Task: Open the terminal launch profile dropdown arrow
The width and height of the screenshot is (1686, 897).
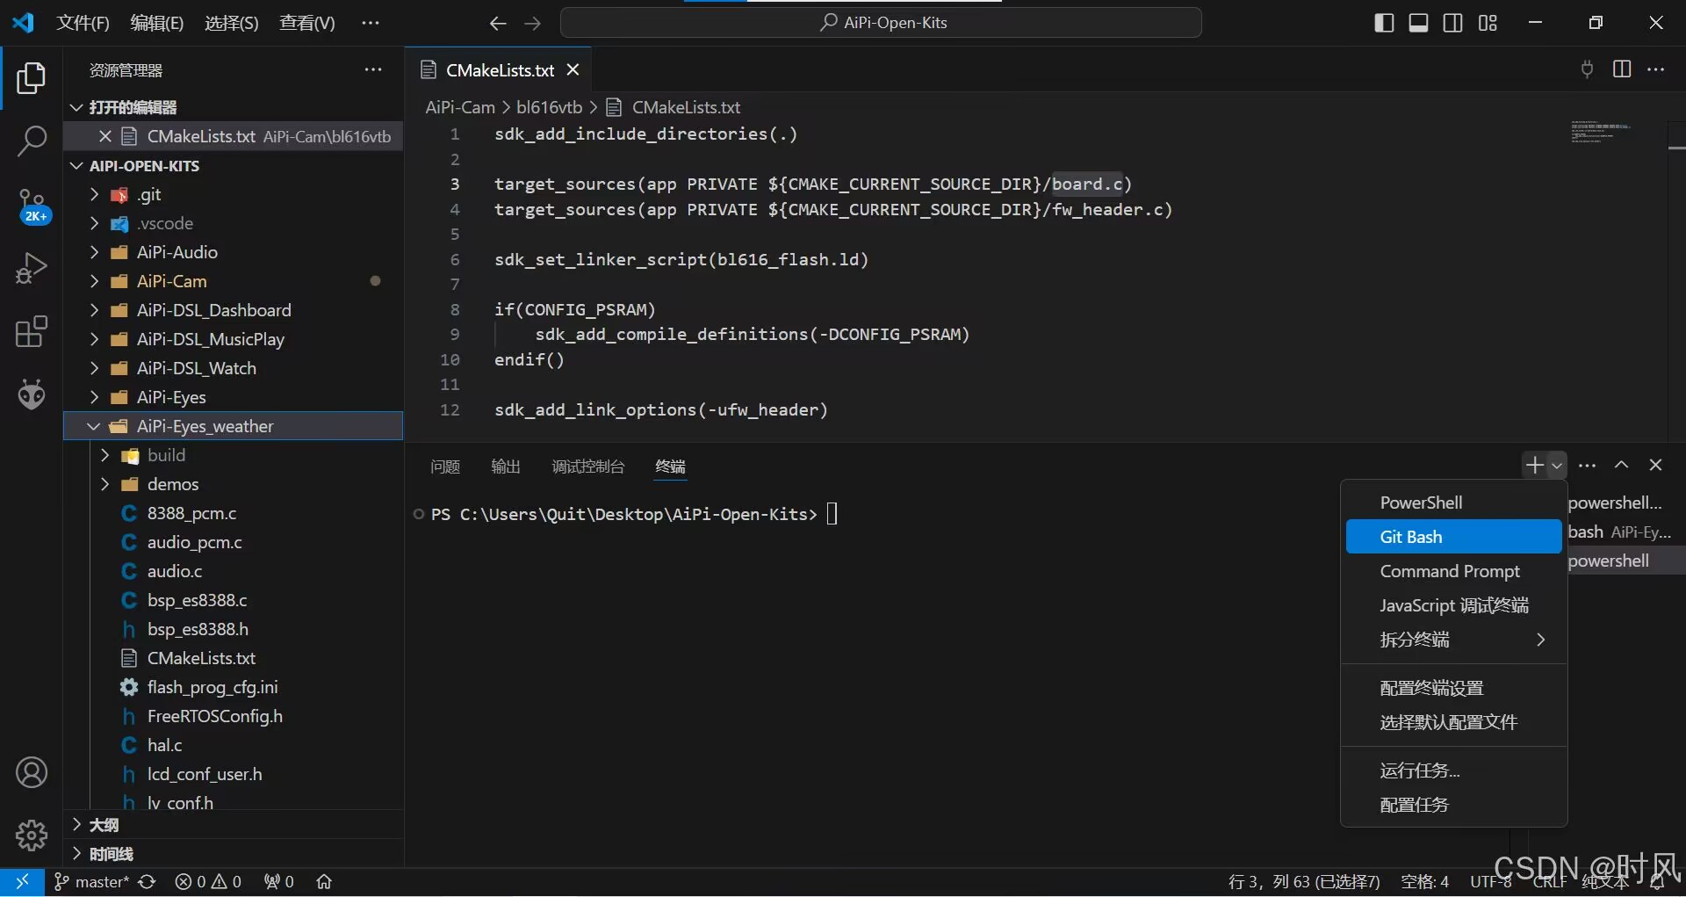Action: [x=1557, y=466]
